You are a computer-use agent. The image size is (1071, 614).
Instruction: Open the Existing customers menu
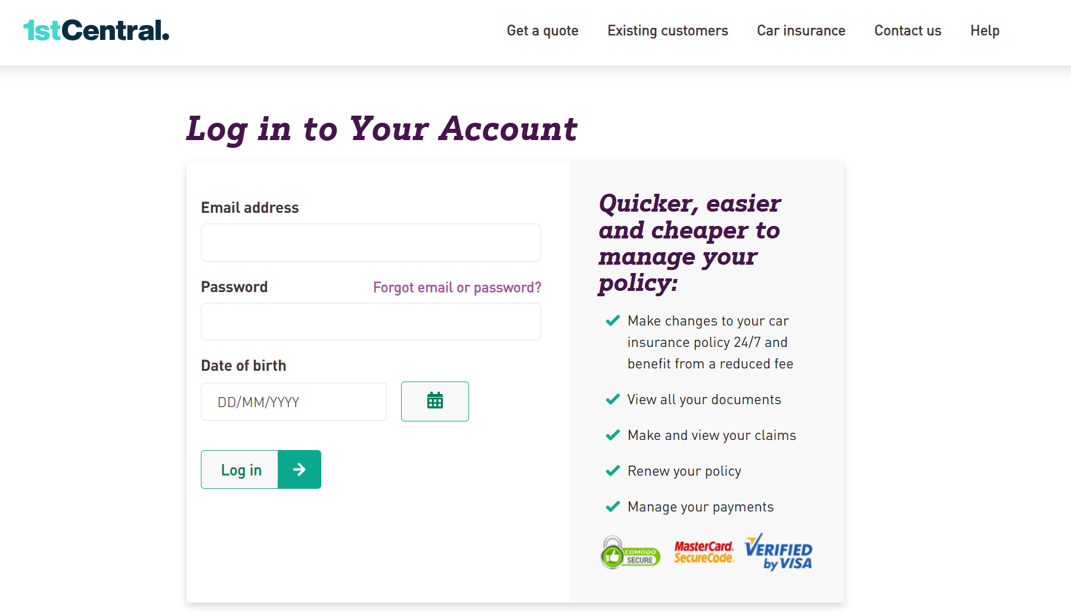(x=668, y=30)
